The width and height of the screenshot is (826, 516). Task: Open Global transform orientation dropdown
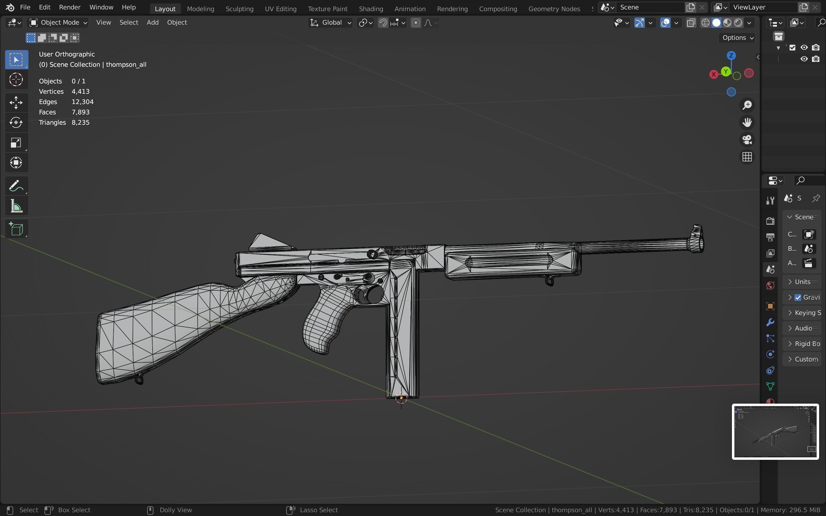330,23
